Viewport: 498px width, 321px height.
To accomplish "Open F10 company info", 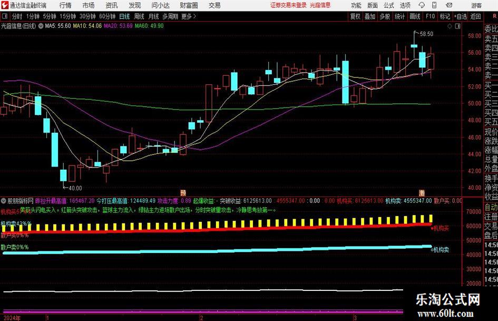I will 431,16.
